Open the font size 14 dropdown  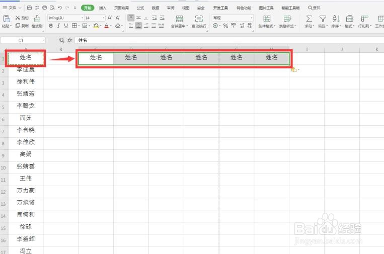104,18
